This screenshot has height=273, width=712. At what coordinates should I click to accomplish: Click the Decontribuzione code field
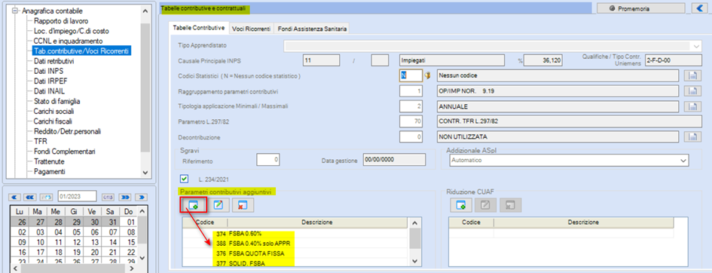pos(411,136)
